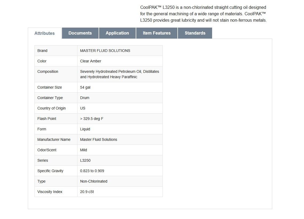Click the Composition row label
The height and width of the screenshot is (219, 304).
[48, 71]
